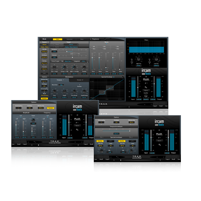Open the Mode dropdown in Options

click(x=44, y=95)
